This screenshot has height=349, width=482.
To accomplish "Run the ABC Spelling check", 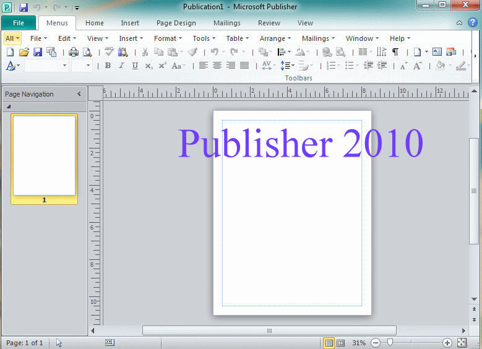I will (x=109, y=51).
